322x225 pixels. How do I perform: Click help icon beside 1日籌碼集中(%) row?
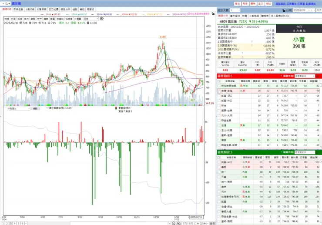point(252,46)
